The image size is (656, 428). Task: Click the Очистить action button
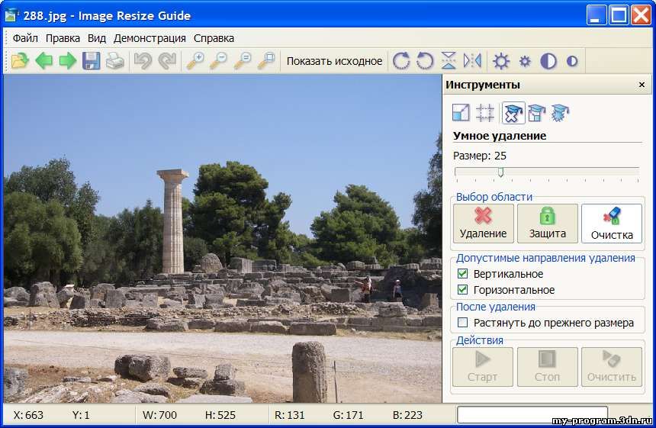pyautogui.click(x=612, y=367)
